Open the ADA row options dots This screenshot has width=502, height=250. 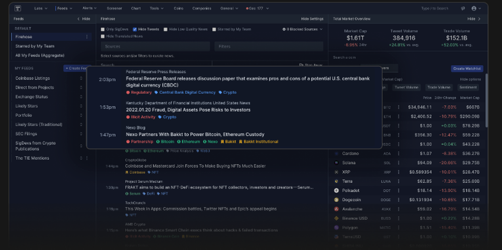coord(399,154)
